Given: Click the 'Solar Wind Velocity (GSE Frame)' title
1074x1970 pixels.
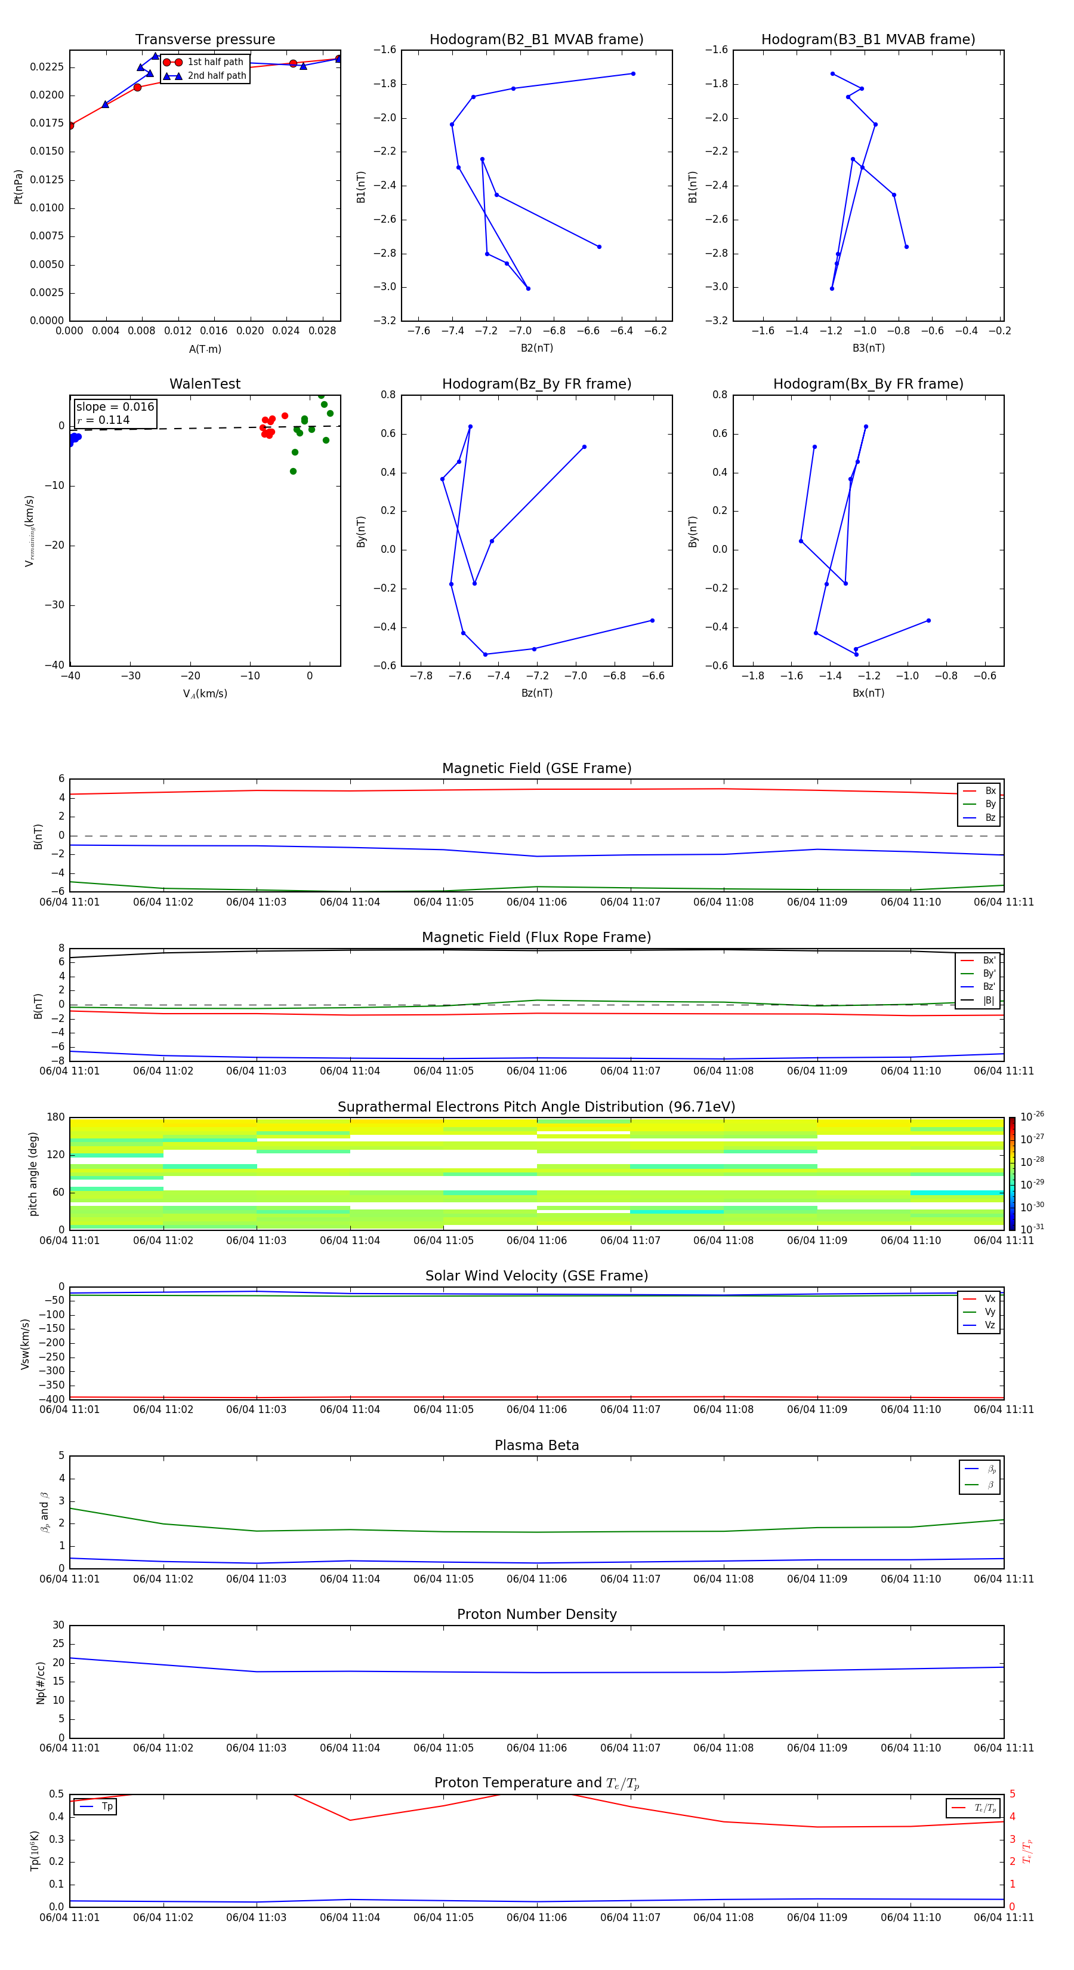Looking at the screenshot, I should click(536, 1276).
